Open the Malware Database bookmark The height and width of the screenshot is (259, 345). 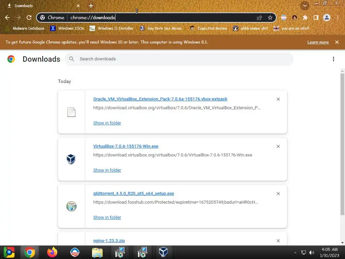click(x=25, y=28)
